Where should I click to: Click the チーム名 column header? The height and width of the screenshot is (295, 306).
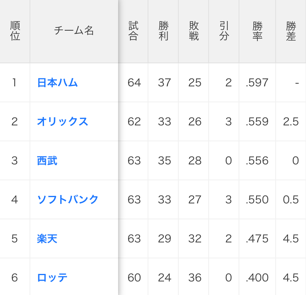click(x=74, y=31)
